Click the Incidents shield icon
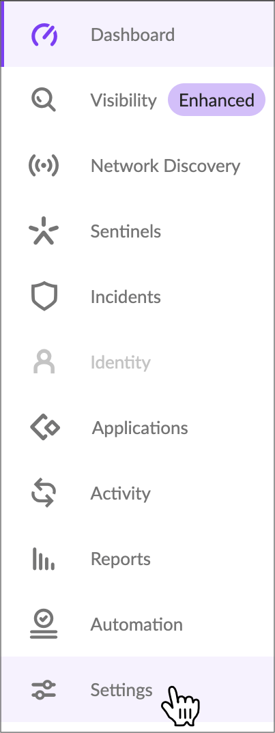The width and height of the screenshot is (275, 733). (44, 296)
